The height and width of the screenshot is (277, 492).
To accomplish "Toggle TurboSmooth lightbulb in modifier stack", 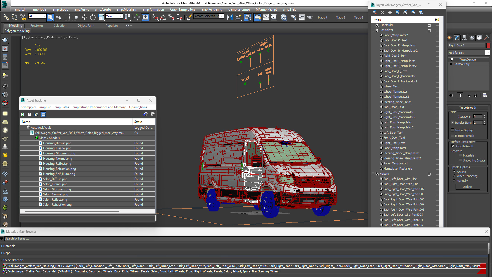I will (452, 60).
